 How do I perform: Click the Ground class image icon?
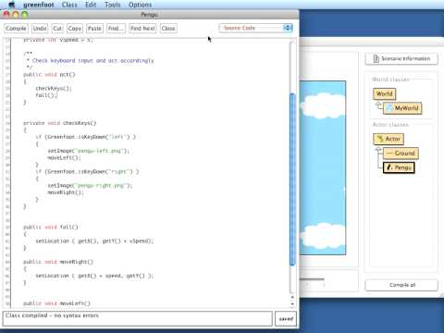389,154
